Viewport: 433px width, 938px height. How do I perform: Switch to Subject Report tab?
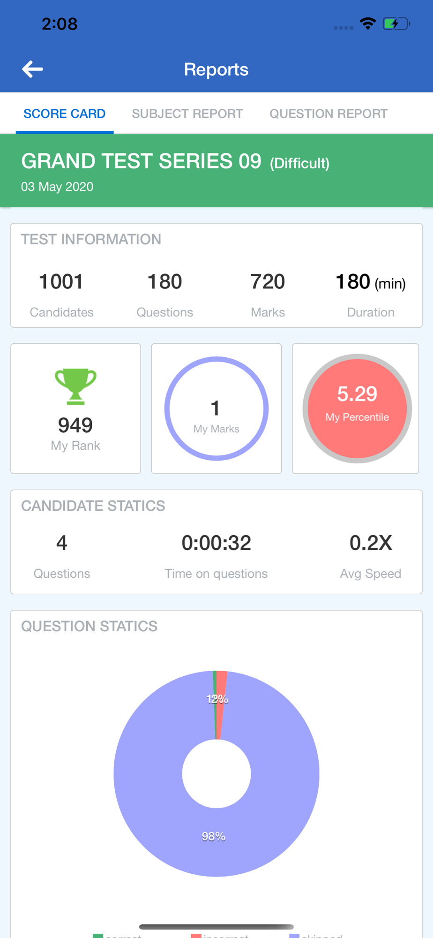click(187, 113)
